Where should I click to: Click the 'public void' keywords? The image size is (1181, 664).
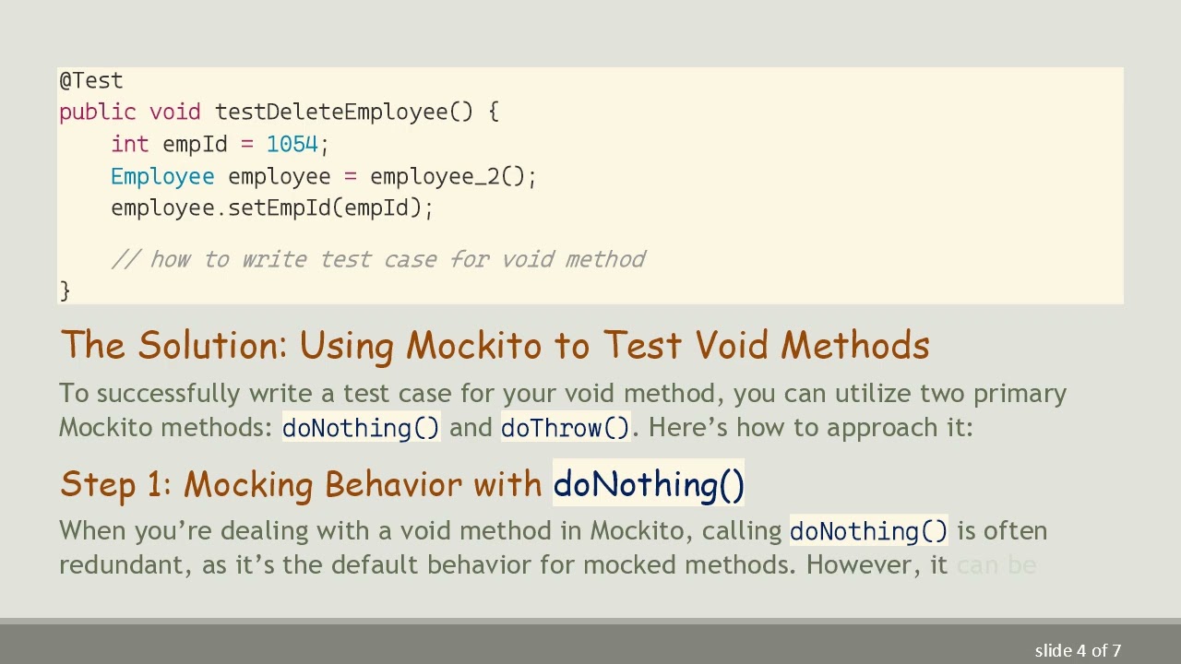(x=129, y=113)
